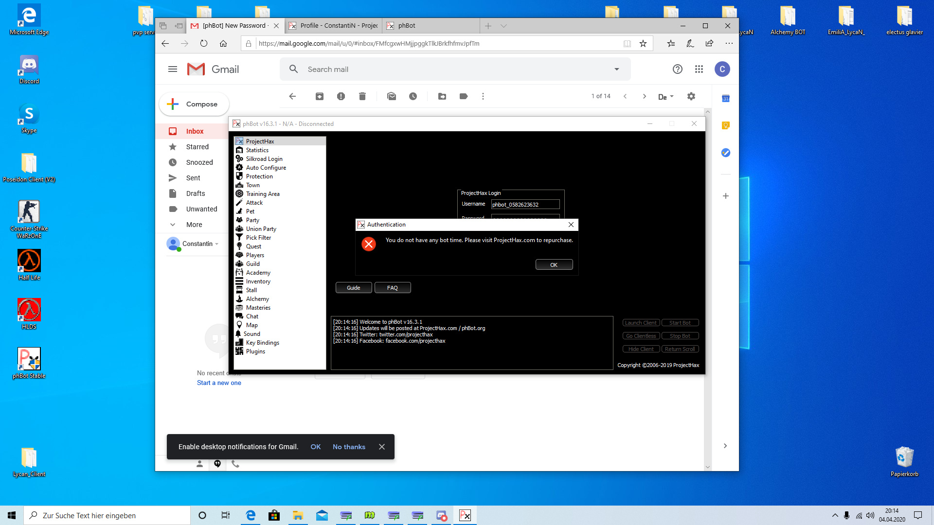Click the Gmail support help icon
Viewport: 934px width, 525px height.
(678, 69)
